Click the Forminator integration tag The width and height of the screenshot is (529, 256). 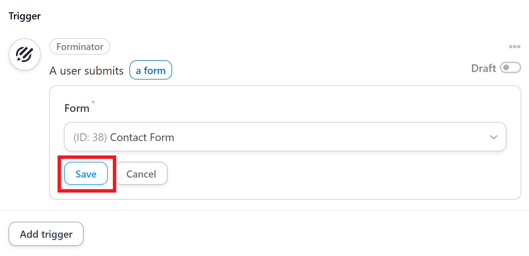[x=80, y=47]
